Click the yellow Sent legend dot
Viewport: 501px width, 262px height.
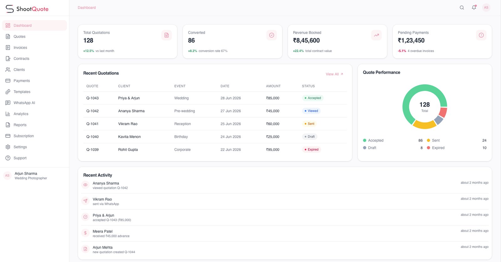[428, 140]
